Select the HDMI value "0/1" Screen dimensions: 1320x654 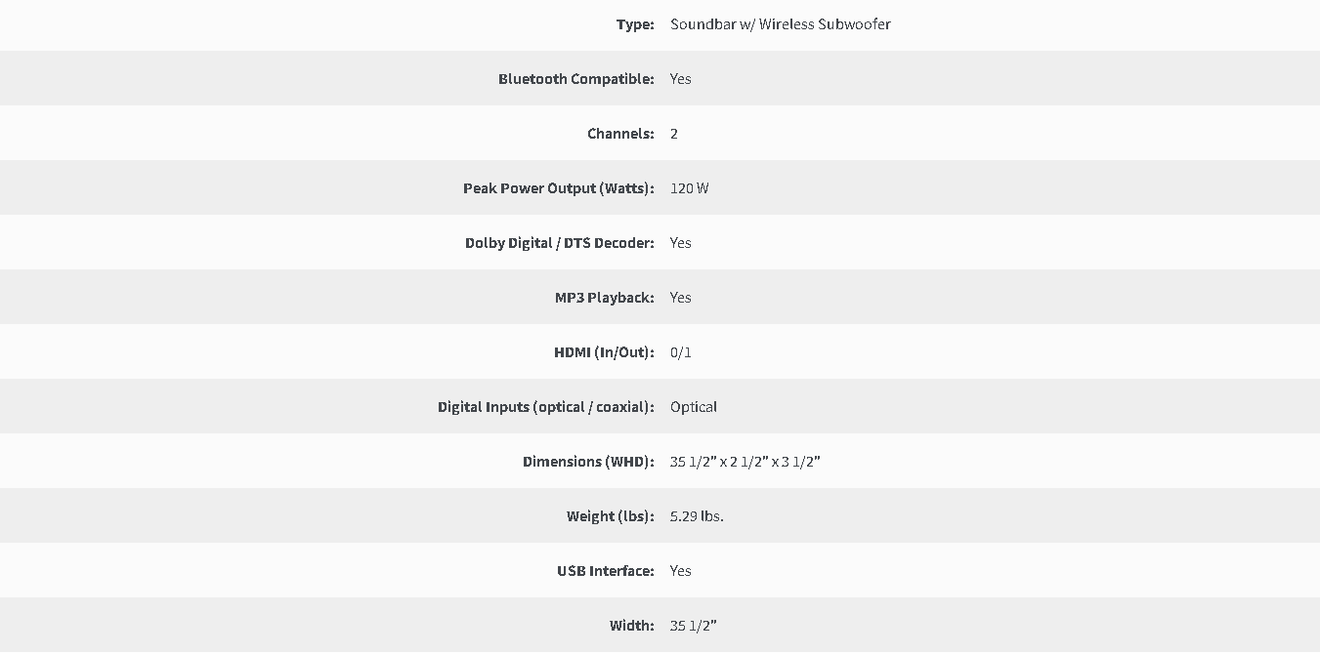pos(681,352)
